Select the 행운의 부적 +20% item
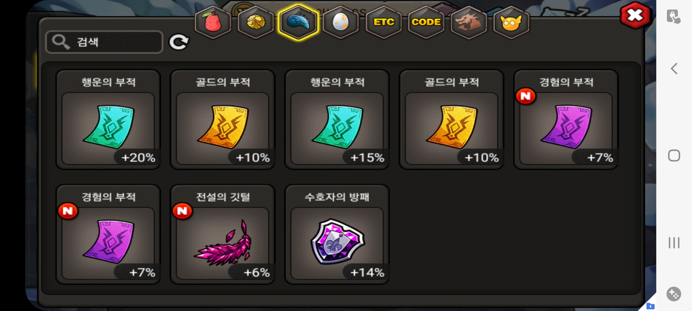This screenshot has width=692, height=311. coord(108,120)
